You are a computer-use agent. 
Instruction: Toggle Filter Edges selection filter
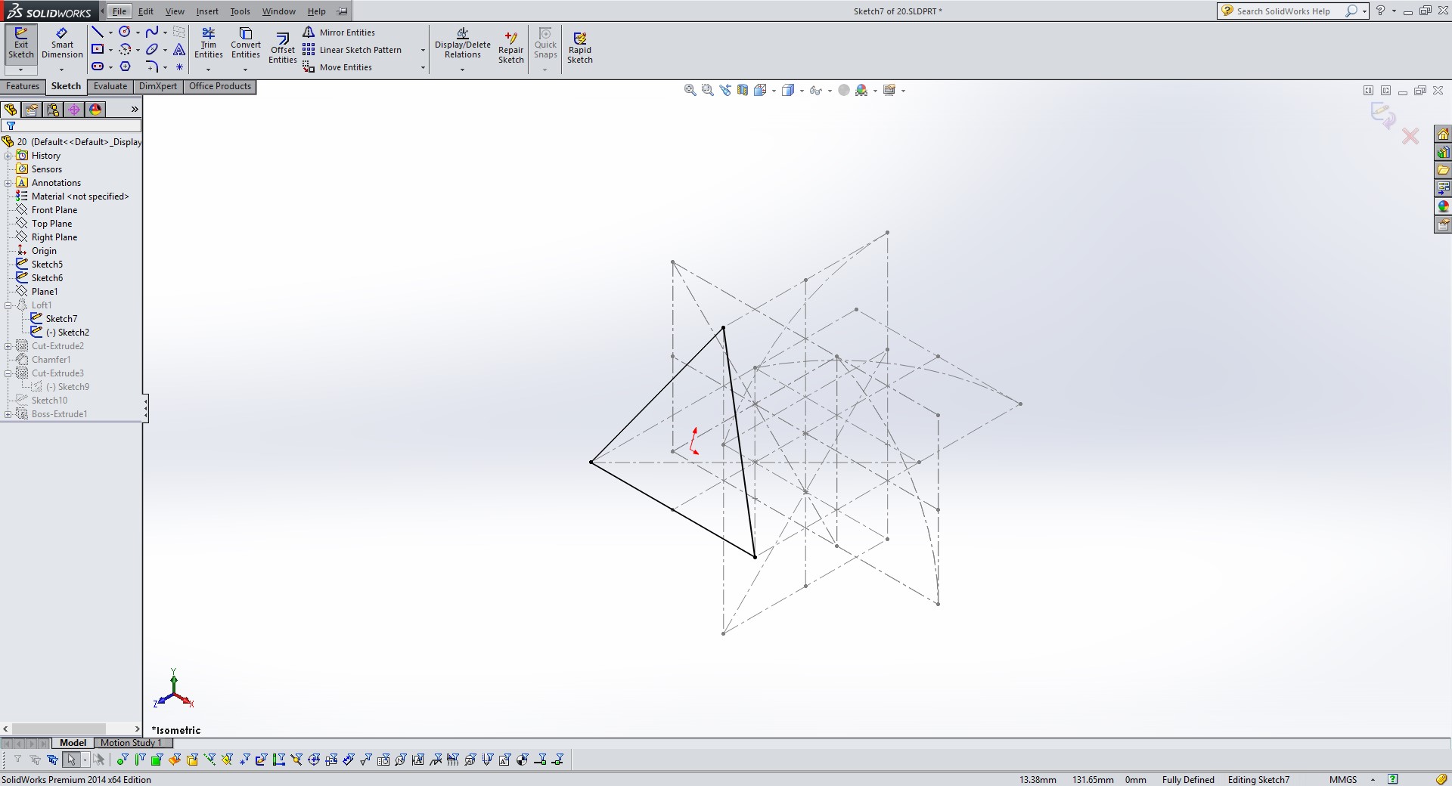pos(140,760)
